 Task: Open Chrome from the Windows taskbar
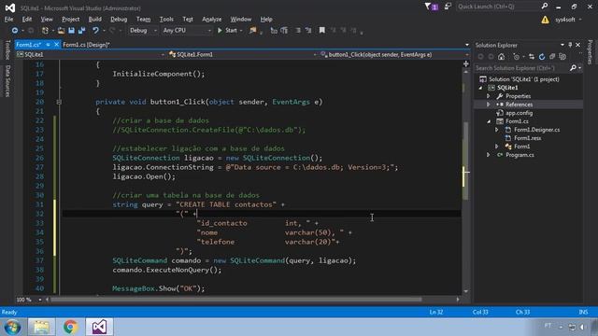(x=70, y=327)
